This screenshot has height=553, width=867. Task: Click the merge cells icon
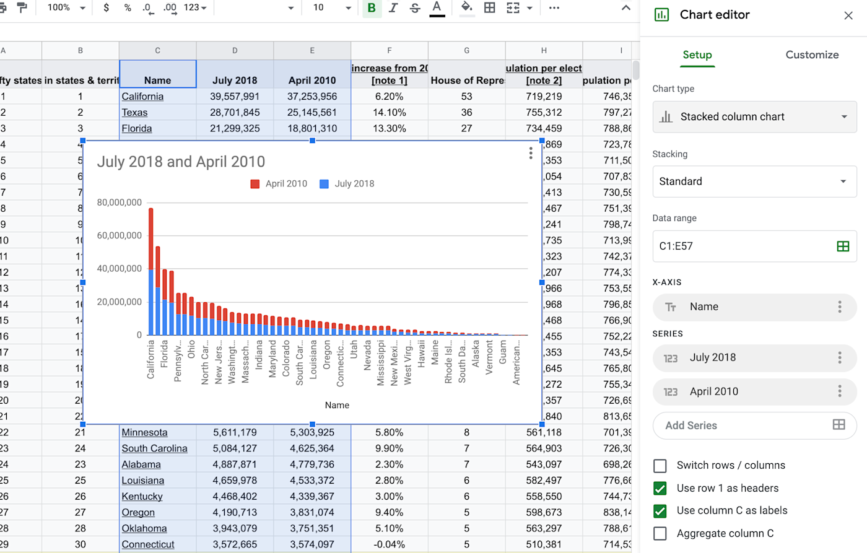tap(513, 7)
